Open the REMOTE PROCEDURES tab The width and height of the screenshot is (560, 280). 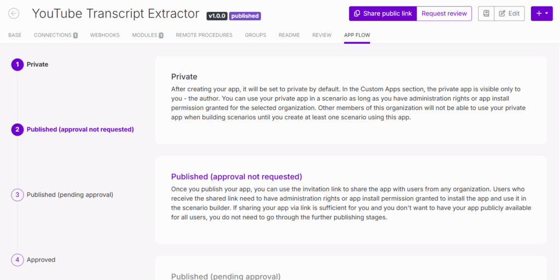(x=204, y=35)
